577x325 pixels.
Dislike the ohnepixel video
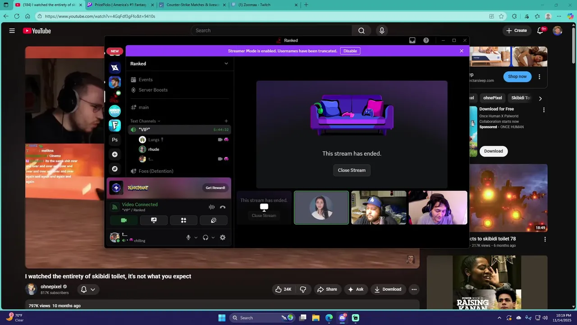pyautogui.click(x=303, y=289)
